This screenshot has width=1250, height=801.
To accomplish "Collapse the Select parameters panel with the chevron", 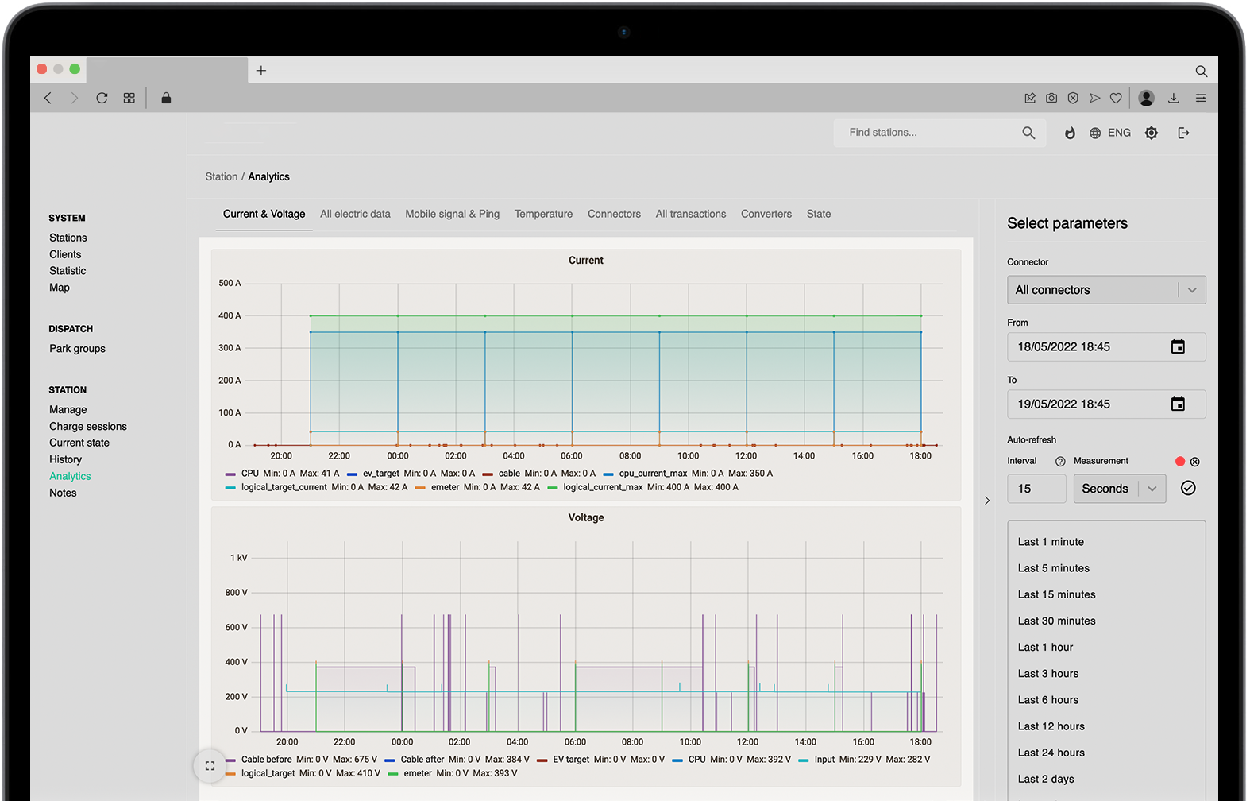I will (987, 501).
